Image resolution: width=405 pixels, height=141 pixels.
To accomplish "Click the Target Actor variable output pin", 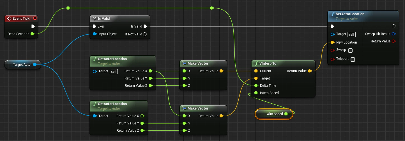I will (x=35, y=65).
